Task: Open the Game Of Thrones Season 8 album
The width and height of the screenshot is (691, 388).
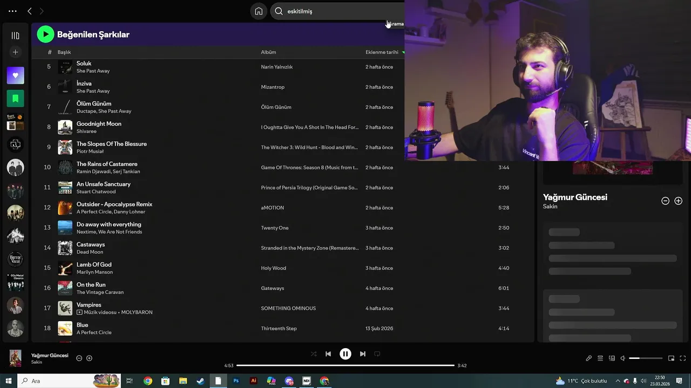Action: point(309,168)
